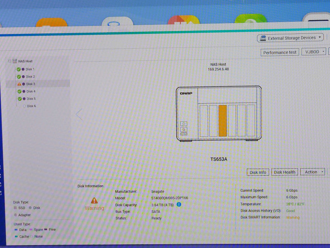Click Disk 1 green check status icon
330x248 pixels.
(x=19, y=69)
